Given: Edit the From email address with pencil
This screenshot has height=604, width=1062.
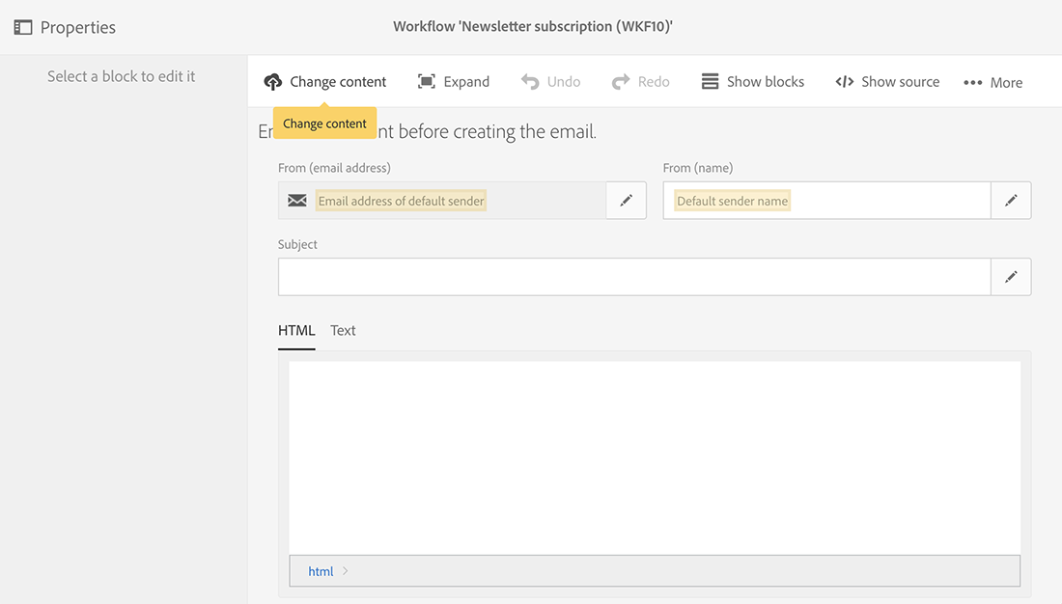Looking at the screenshot, I should 627,201.
